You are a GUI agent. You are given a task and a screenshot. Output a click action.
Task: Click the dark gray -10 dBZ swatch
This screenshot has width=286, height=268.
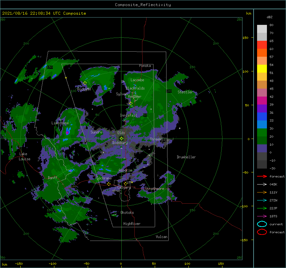click(262, 164)
